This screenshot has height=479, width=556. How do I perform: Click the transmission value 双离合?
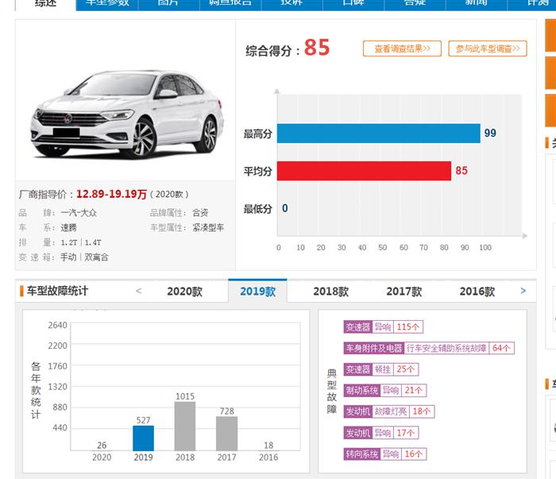coord(96,257)
